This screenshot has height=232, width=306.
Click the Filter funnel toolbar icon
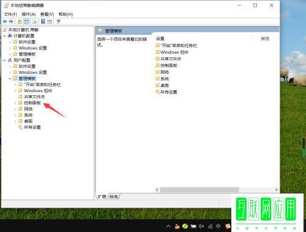[x=58, y=21]
